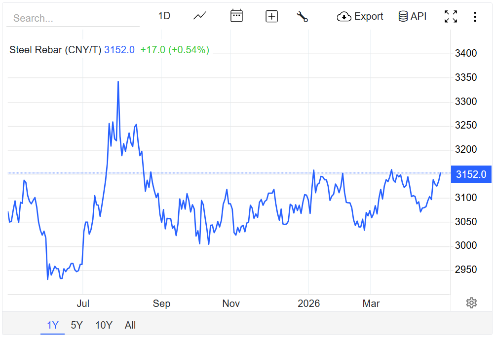494x337 pixels.
Task: Click the Search input field
Action: pos(73,19)
